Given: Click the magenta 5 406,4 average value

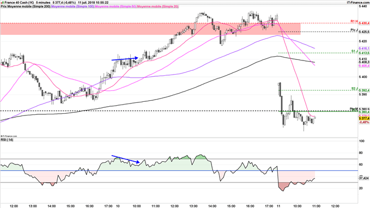Looking at the screenshot, I should click(x=364, y=66).
